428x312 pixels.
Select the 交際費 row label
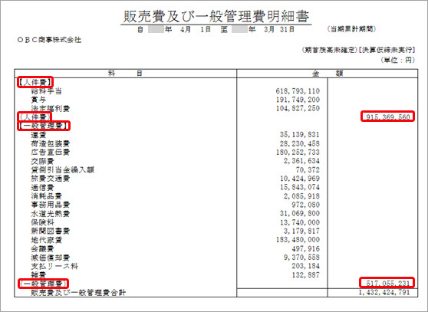tap(42, 161)
